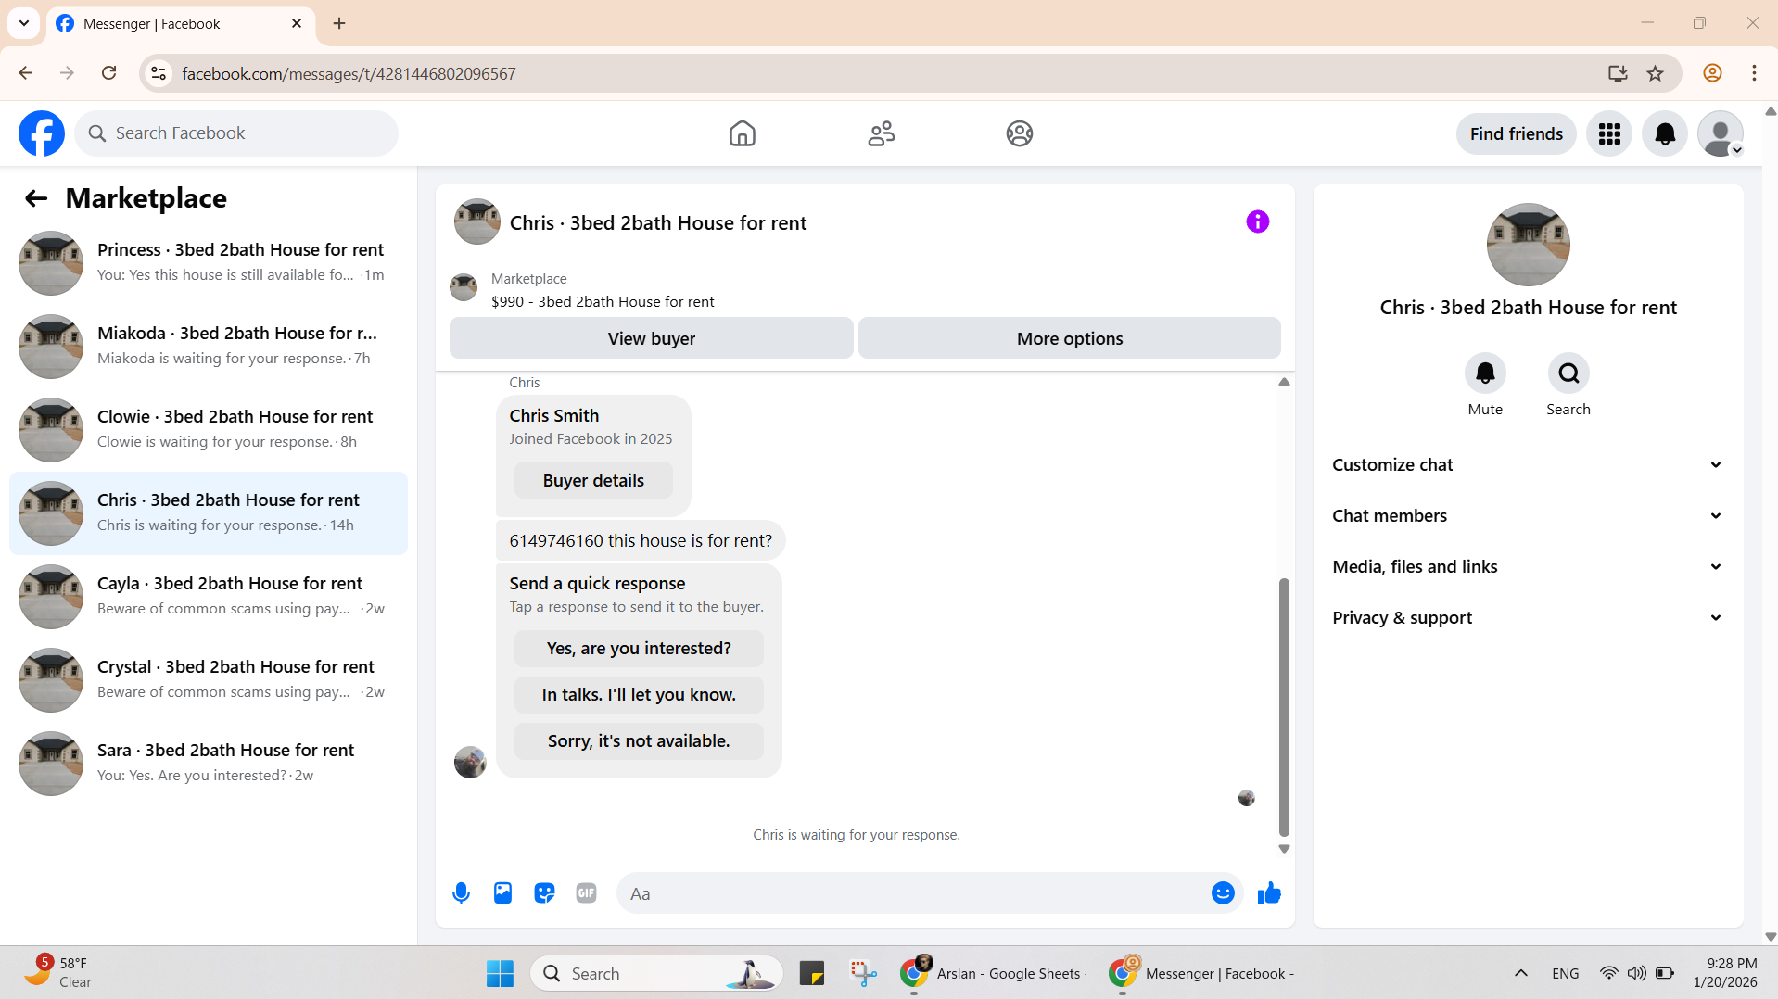1778x999 pixels.
Task: Click More options button
Action: click(x=1070, y=338)
